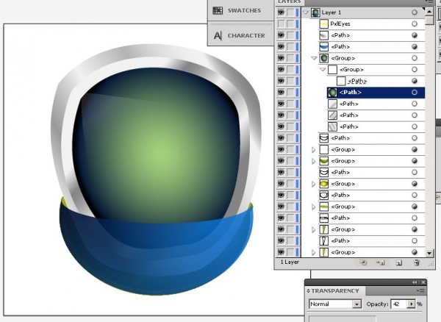Open the Opacity slider arrow button

[x=411, y=304]
